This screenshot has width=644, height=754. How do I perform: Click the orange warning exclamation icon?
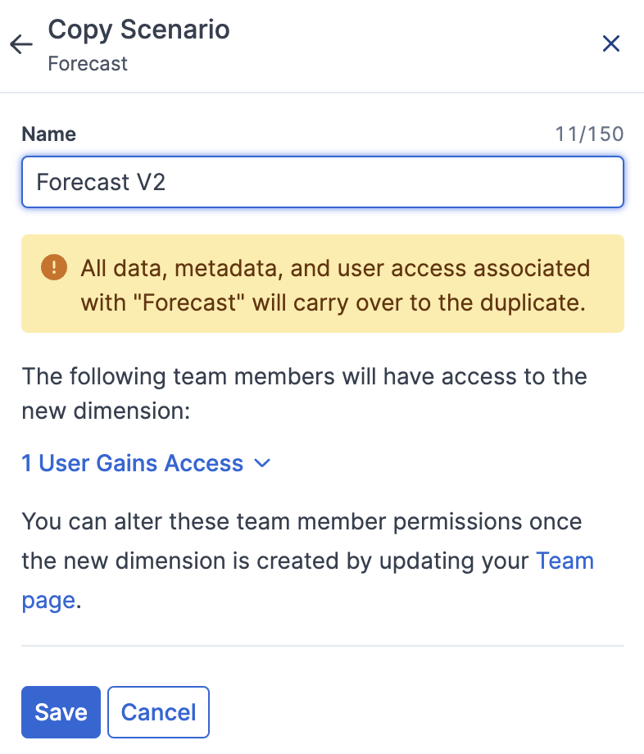(x=54, y=268)
